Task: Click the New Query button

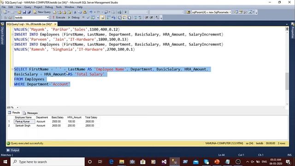Action: click(42, 12)
